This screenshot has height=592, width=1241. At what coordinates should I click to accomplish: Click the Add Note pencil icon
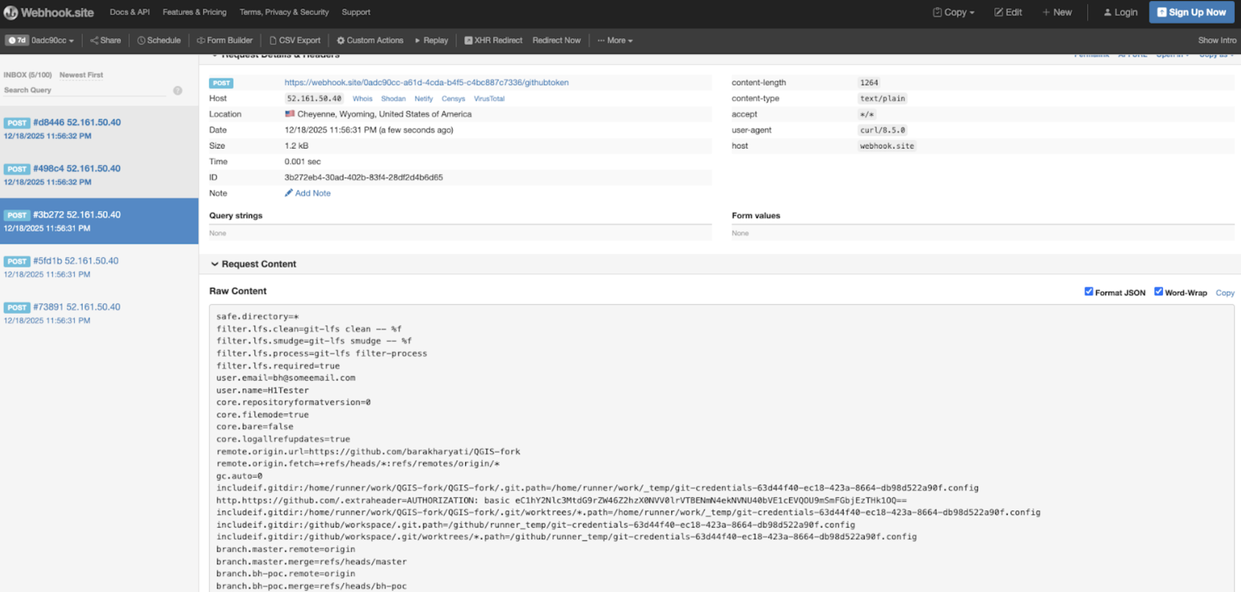pyautogui.click(x=288, y=193)
